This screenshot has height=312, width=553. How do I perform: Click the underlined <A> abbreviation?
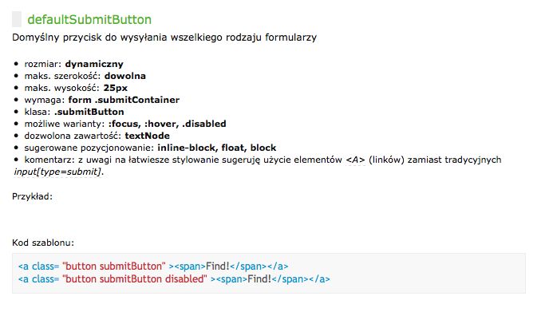point(355,160)
